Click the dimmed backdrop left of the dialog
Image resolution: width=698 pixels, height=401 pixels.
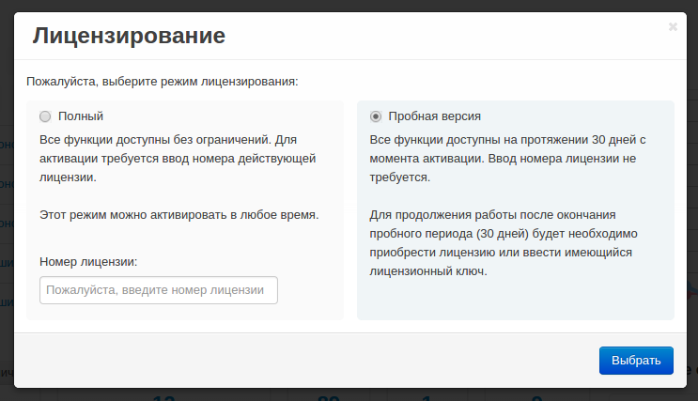point(6,188)
